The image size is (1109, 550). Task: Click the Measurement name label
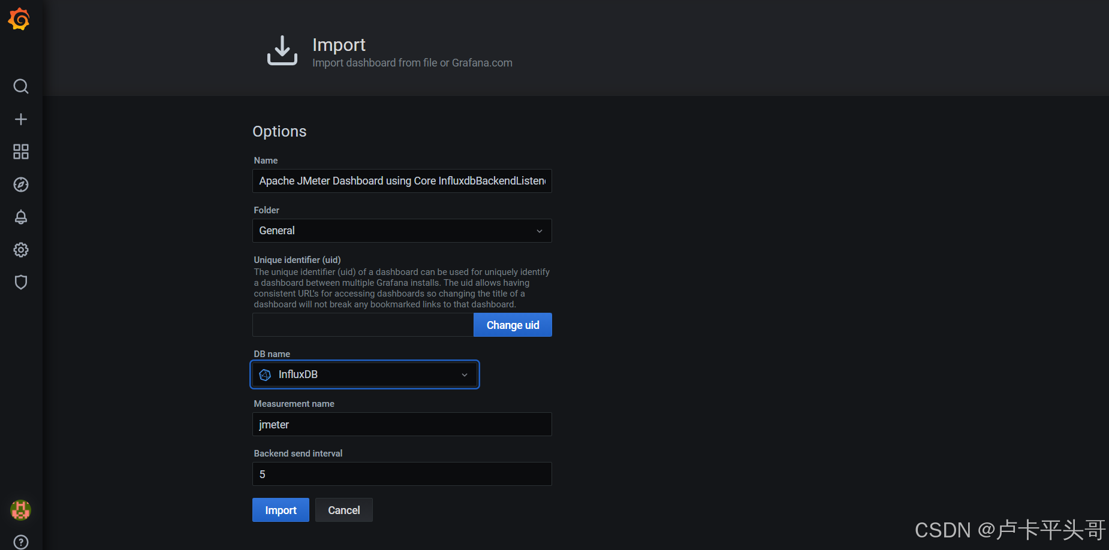pos(294,404)
